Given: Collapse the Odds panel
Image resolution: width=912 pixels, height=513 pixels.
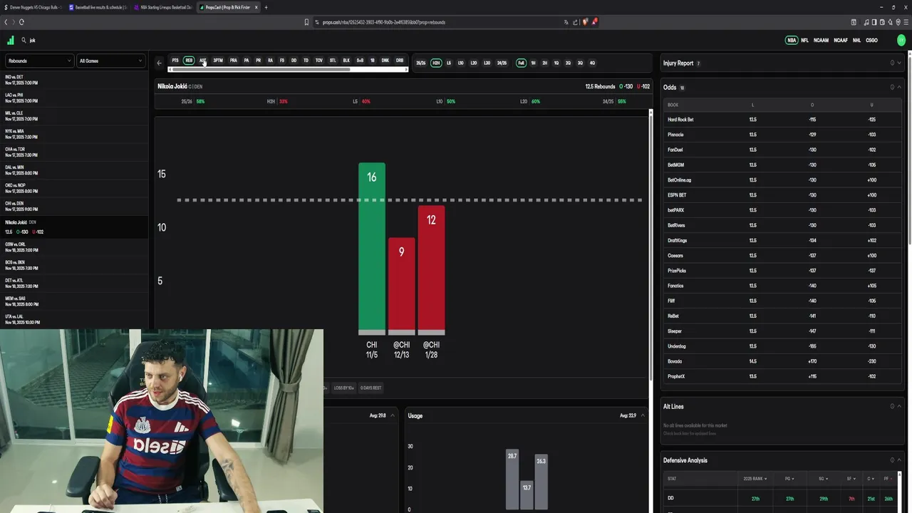Looking at the screenshot, I should [900, 87].
